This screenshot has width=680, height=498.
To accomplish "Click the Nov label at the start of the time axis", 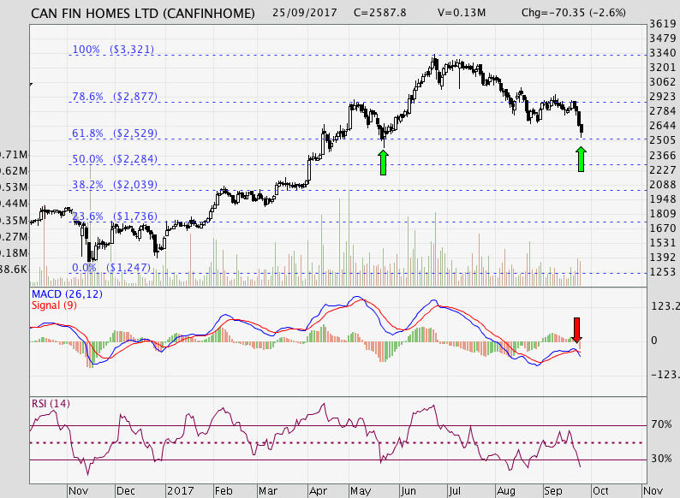I will pos(78,491).
